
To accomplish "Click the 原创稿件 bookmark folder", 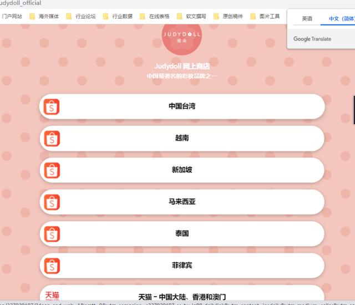I will click(x=229, y=16).
